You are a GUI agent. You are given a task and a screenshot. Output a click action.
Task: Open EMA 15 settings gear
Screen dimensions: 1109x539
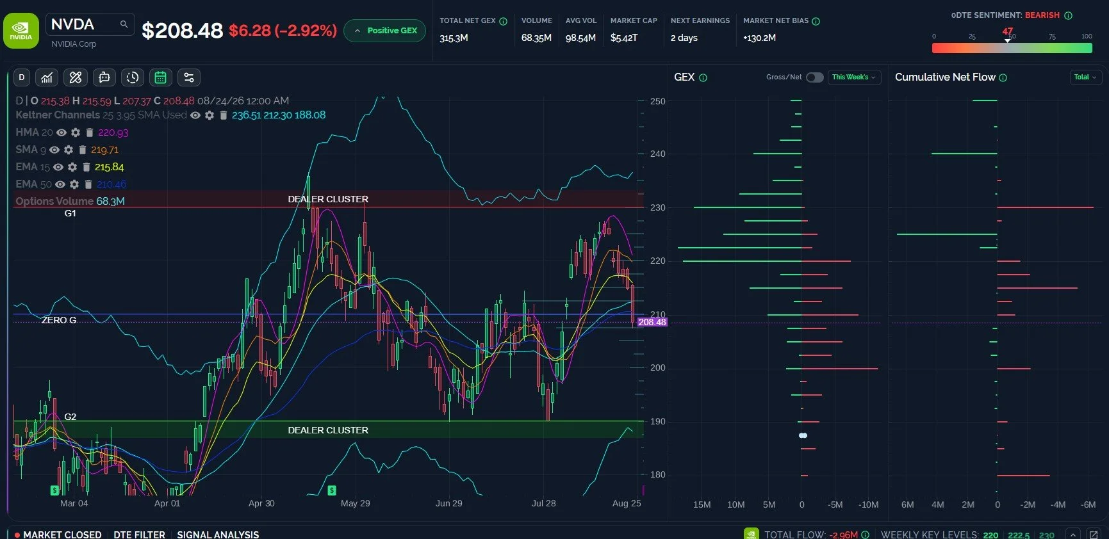click(72, 167)
